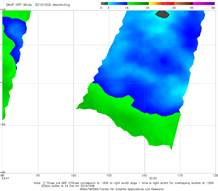
Task: Click the color scale label "50"
Action: (x=174, y=8)
